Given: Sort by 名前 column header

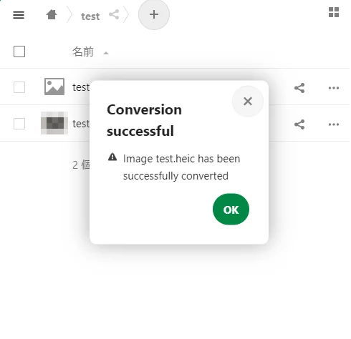Looking at the screenshot, I should click(x=83, y=51).
